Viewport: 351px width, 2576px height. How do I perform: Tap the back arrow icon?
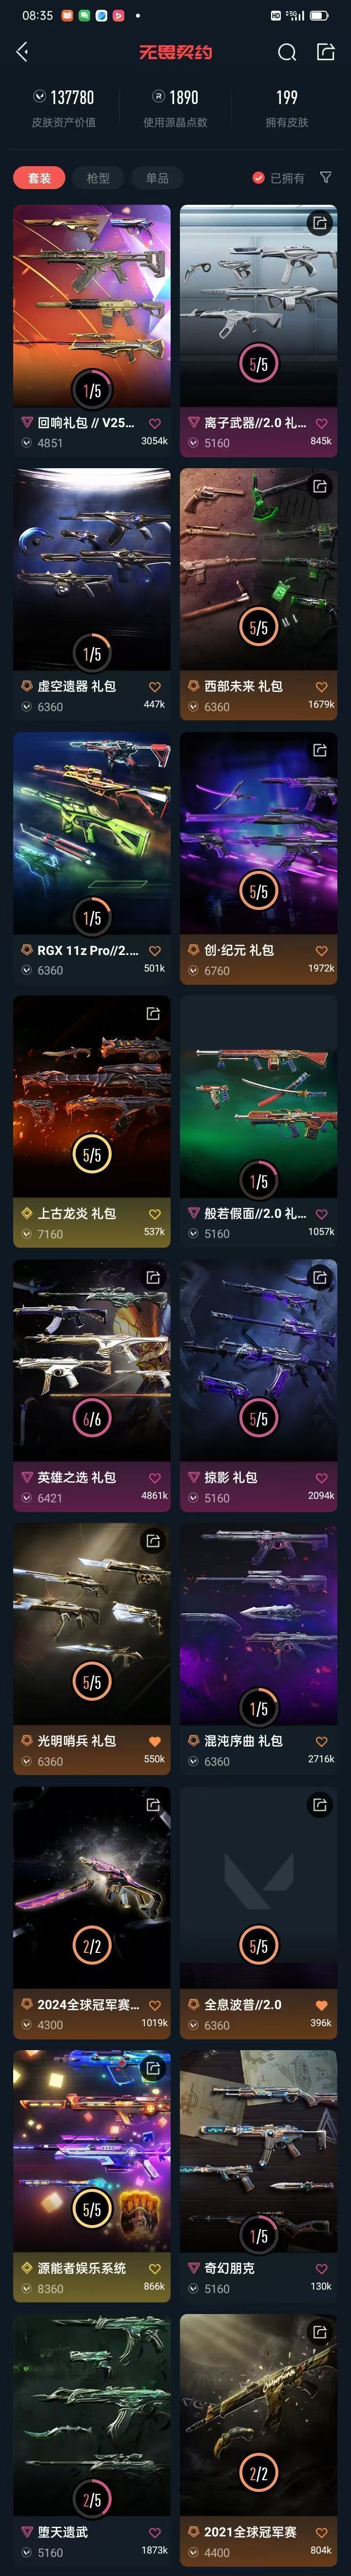(23, 52)
